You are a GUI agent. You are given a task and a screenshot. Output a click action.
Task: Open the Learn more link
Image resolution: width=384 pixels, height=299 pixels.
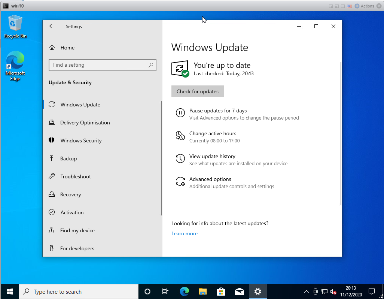(185, 233)
